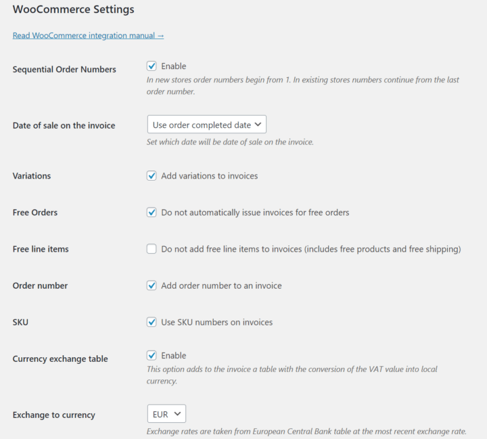This screenshot has height=439, width=487.
Task: Click the Free Orders setting label
Action: pos(35,212)
